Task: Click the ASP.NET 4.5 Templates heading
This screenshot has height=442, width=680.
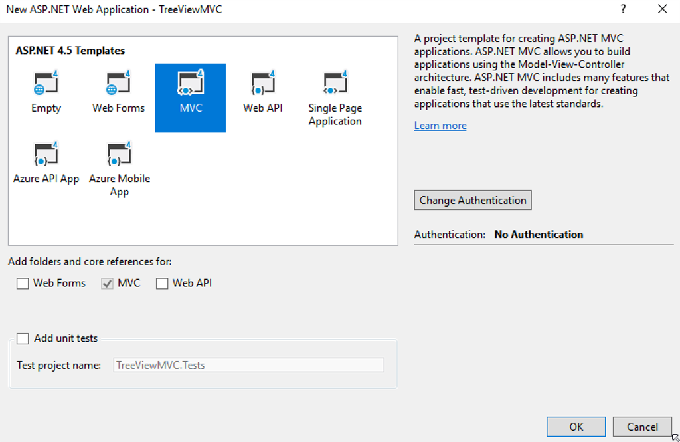Action: pos(70,51)
